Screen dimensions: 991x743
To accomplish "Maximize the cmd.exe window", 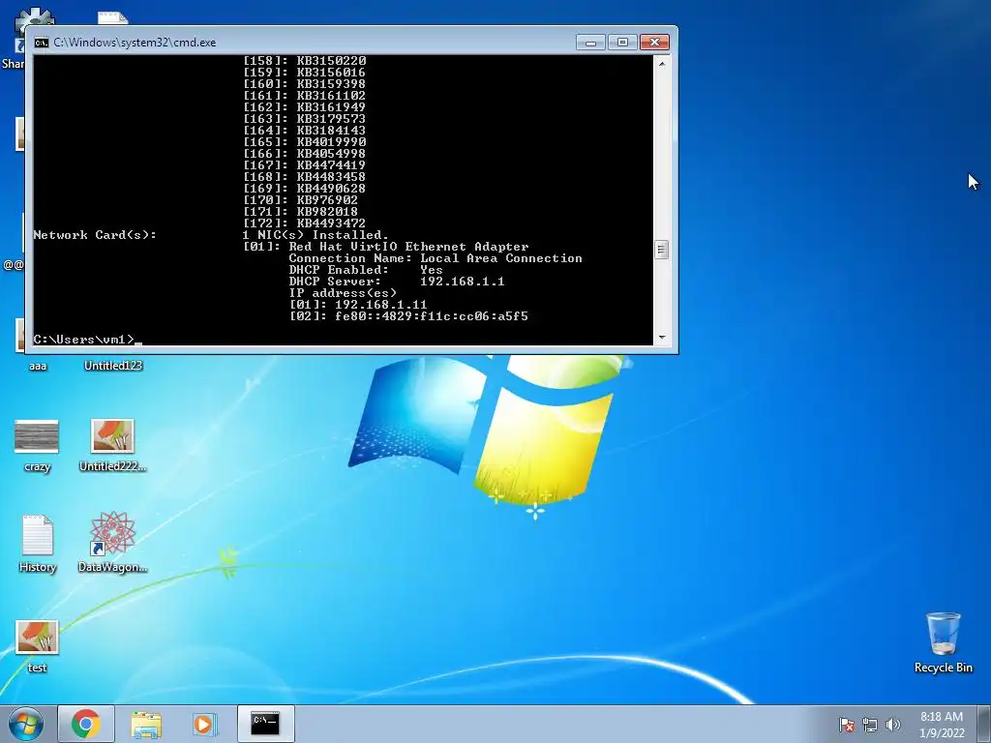I will (x=622, y=43).
